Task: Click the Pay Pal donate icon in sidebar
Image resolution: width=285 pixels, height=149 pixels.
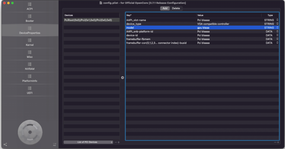Action: [x=55, y=144]
